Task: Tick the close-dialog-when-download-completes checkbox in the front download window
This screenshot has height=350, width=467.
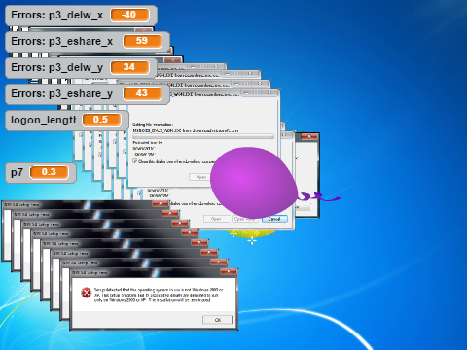Action: (x=135, y=161)
